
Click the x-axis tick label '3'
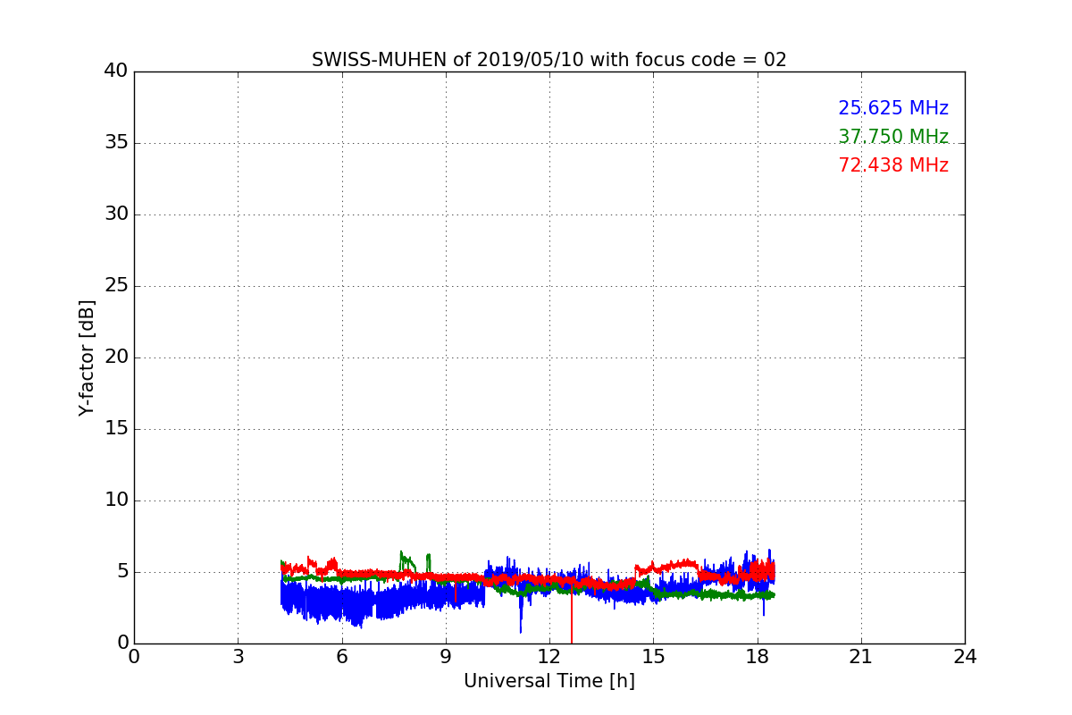238,657
